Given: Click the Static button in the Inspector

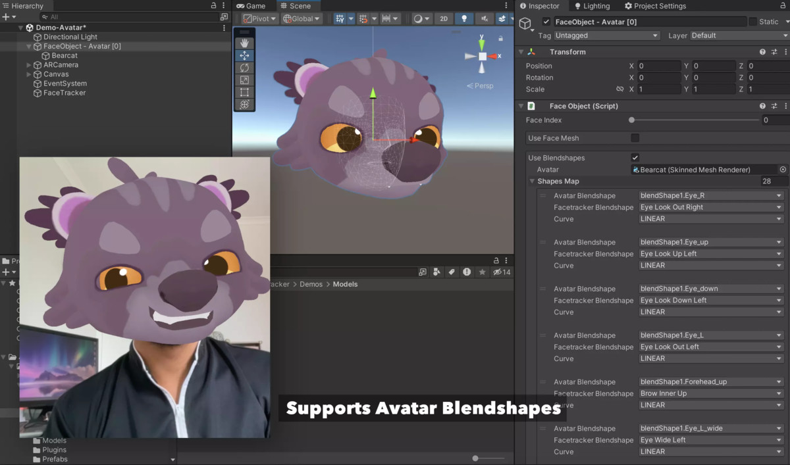Looking at the screenshot, I should 765,21.
